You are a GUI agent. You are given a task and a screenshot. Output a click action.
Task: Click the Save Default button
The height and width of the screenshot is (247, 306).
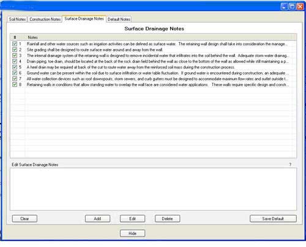coord(273,219)
